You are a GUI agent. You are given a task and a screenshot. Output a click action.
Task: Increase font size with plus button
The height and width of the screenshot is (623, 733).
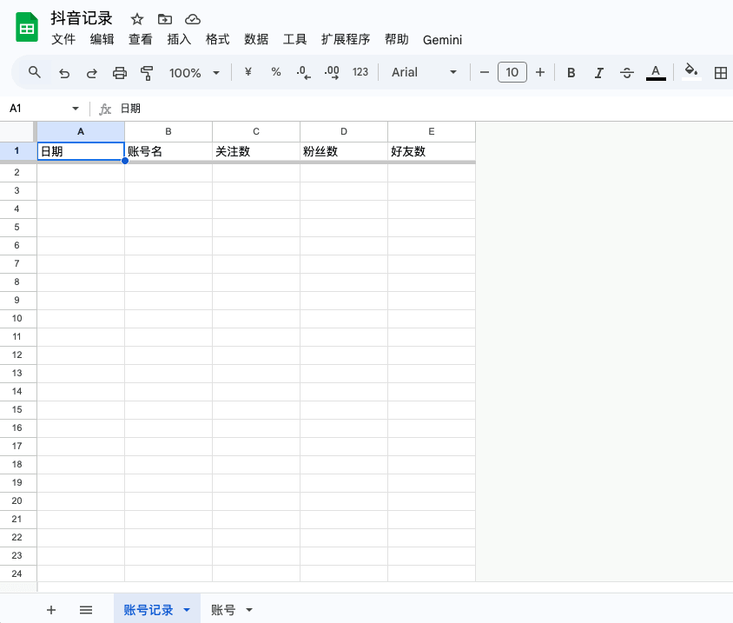coord(540,72)
